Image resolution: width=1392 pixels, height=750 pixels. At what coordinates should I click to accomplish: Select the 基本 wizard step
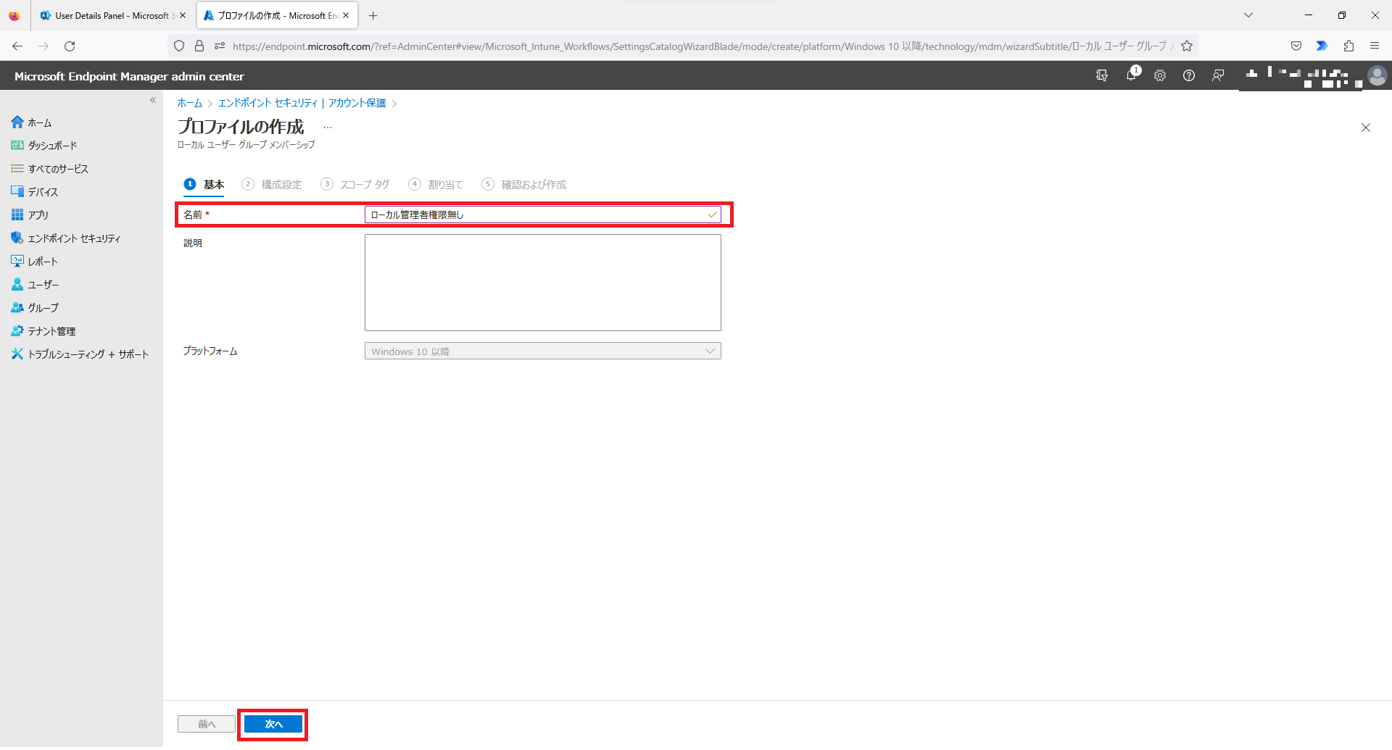click(x=204, y=185)
